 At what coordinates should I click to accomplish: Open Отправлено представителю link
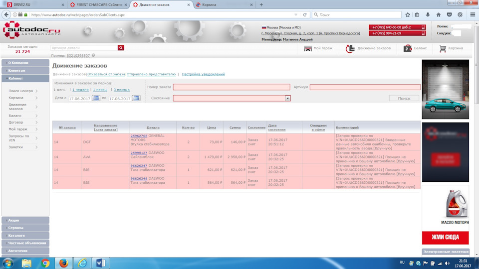coord(151,74)
